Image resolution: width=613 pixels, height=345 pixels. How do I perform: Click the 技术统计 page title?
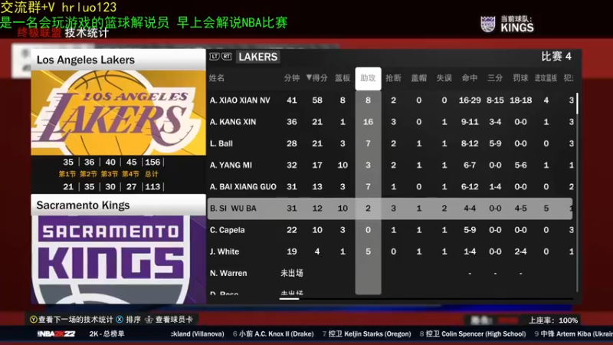[87, 33]
